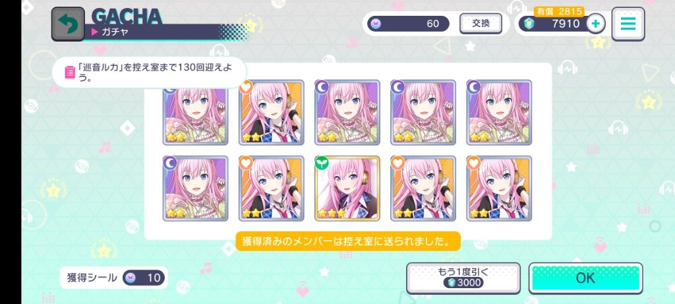The height and width of the screenshot is (304, 675).
Task: Open the 巡音ルカ mission notification bubble
Action: [150, 73]
